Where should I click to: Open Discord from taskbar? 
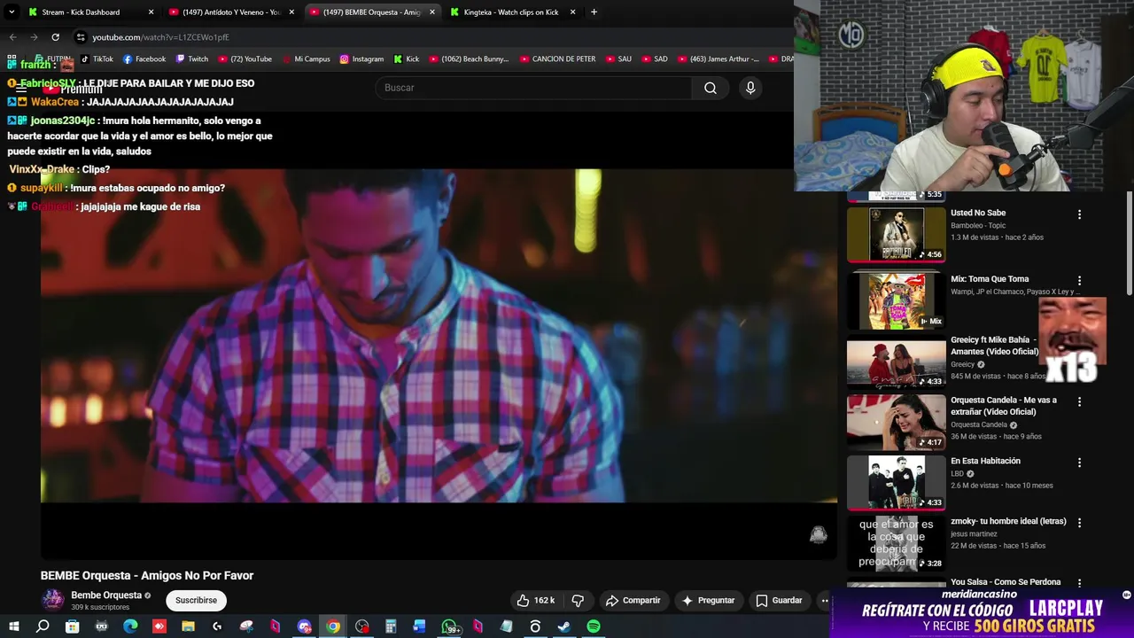304,626
